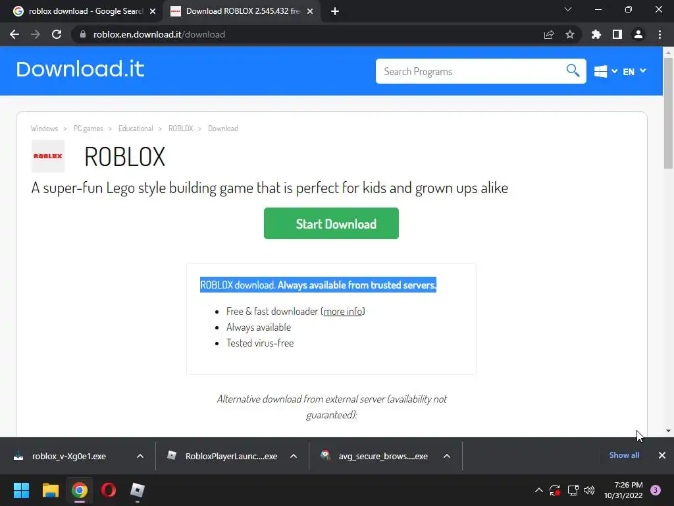Click the Chrome taskbar icon
Screen dimensions: 674x506
(x=79, y=490)
